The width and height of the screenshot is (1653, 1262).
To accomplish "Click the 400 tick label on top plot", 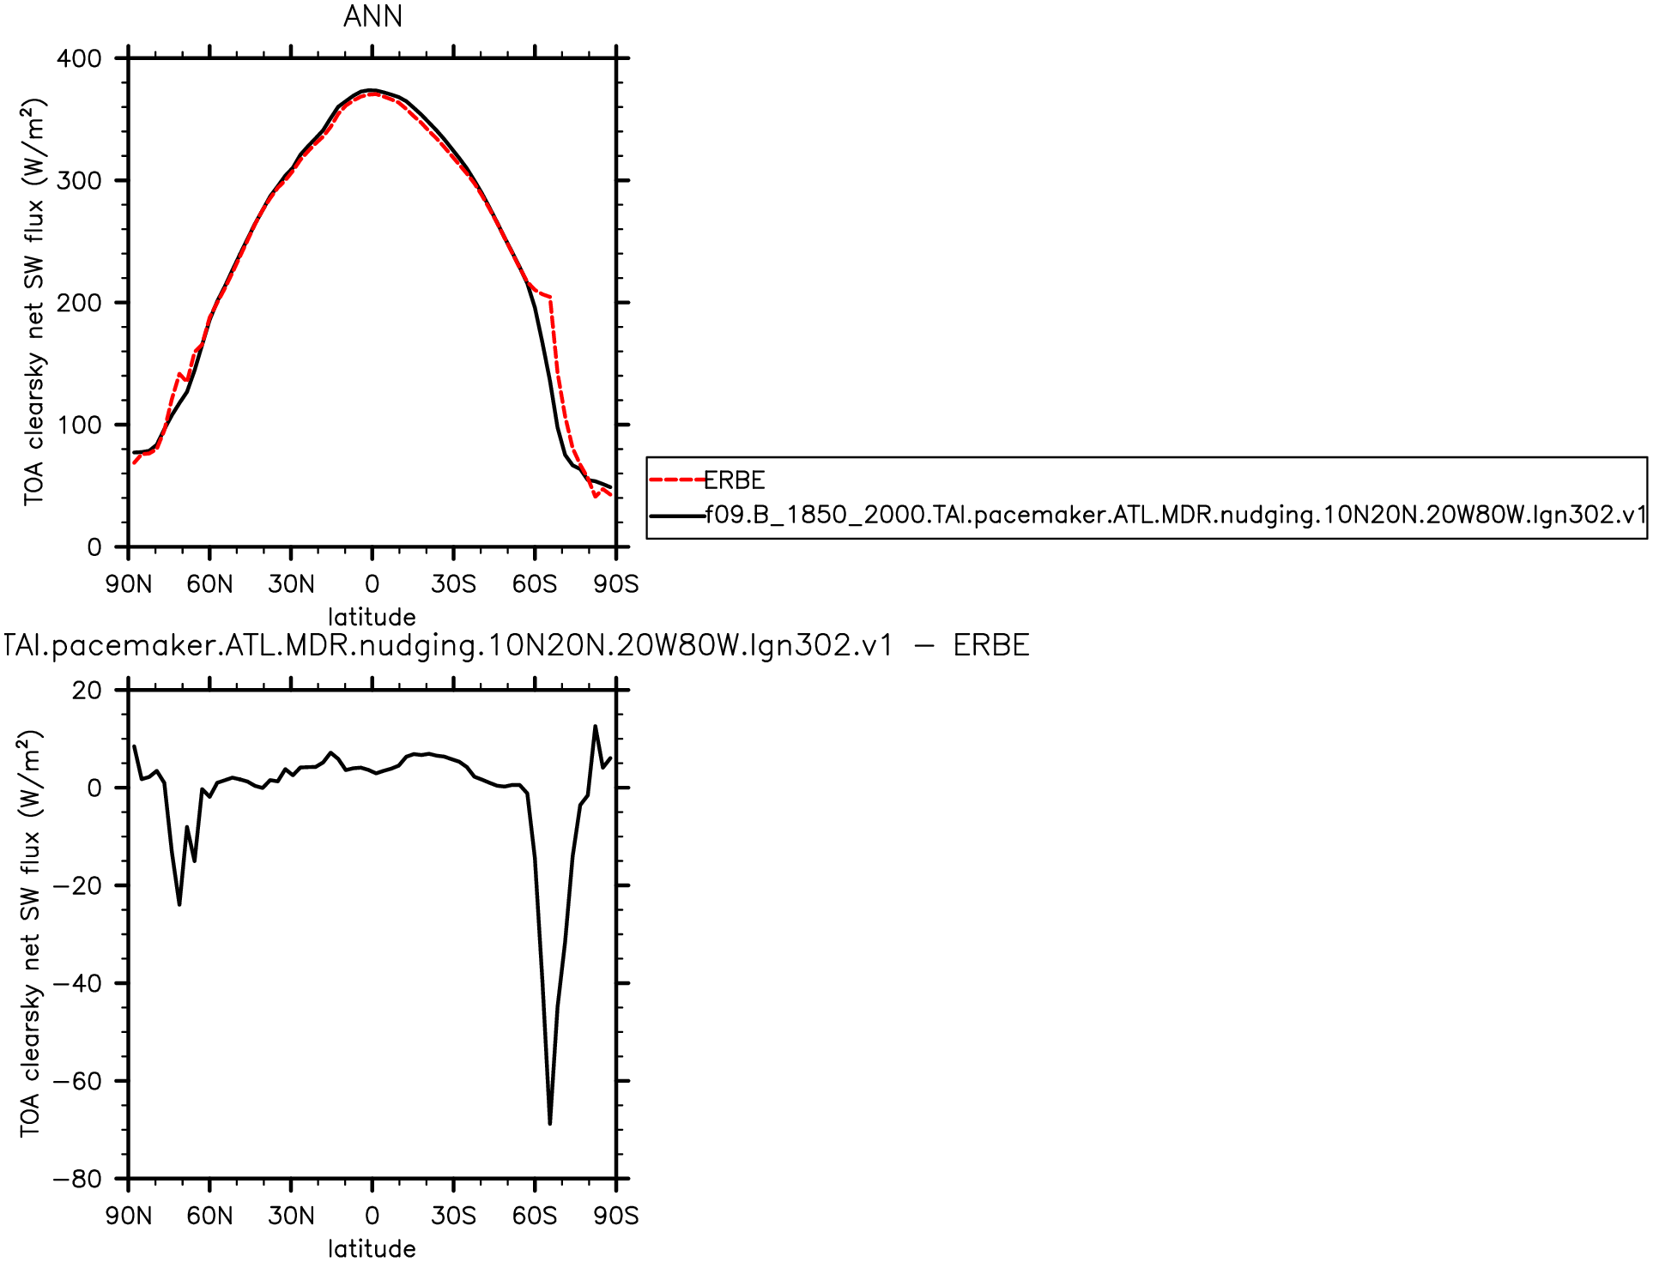I will pos(79,59).
